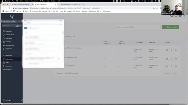Click the 'Incoming Lead' folder breadcrumb
188x105 pixels.
[70, 37]
